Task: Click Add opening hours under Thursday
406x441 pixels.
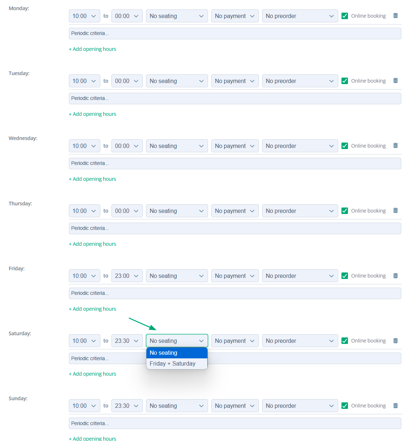Action: pos(92,244)
